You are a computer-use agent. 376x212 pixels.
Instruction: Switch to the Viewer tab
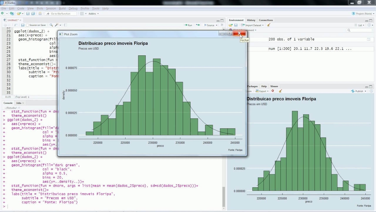pyautogui.click(x=274, y=86)
